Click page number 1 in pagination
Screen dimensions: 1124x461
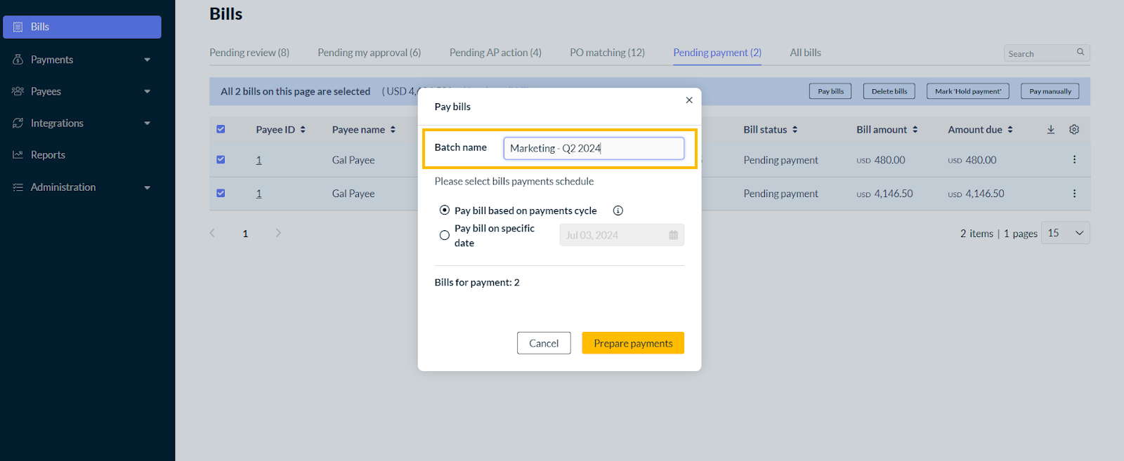(x=245, y=234)
